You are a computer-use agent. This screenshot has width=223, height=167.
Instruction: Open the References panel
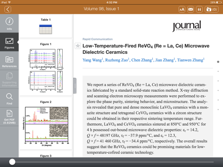(9, 61)
